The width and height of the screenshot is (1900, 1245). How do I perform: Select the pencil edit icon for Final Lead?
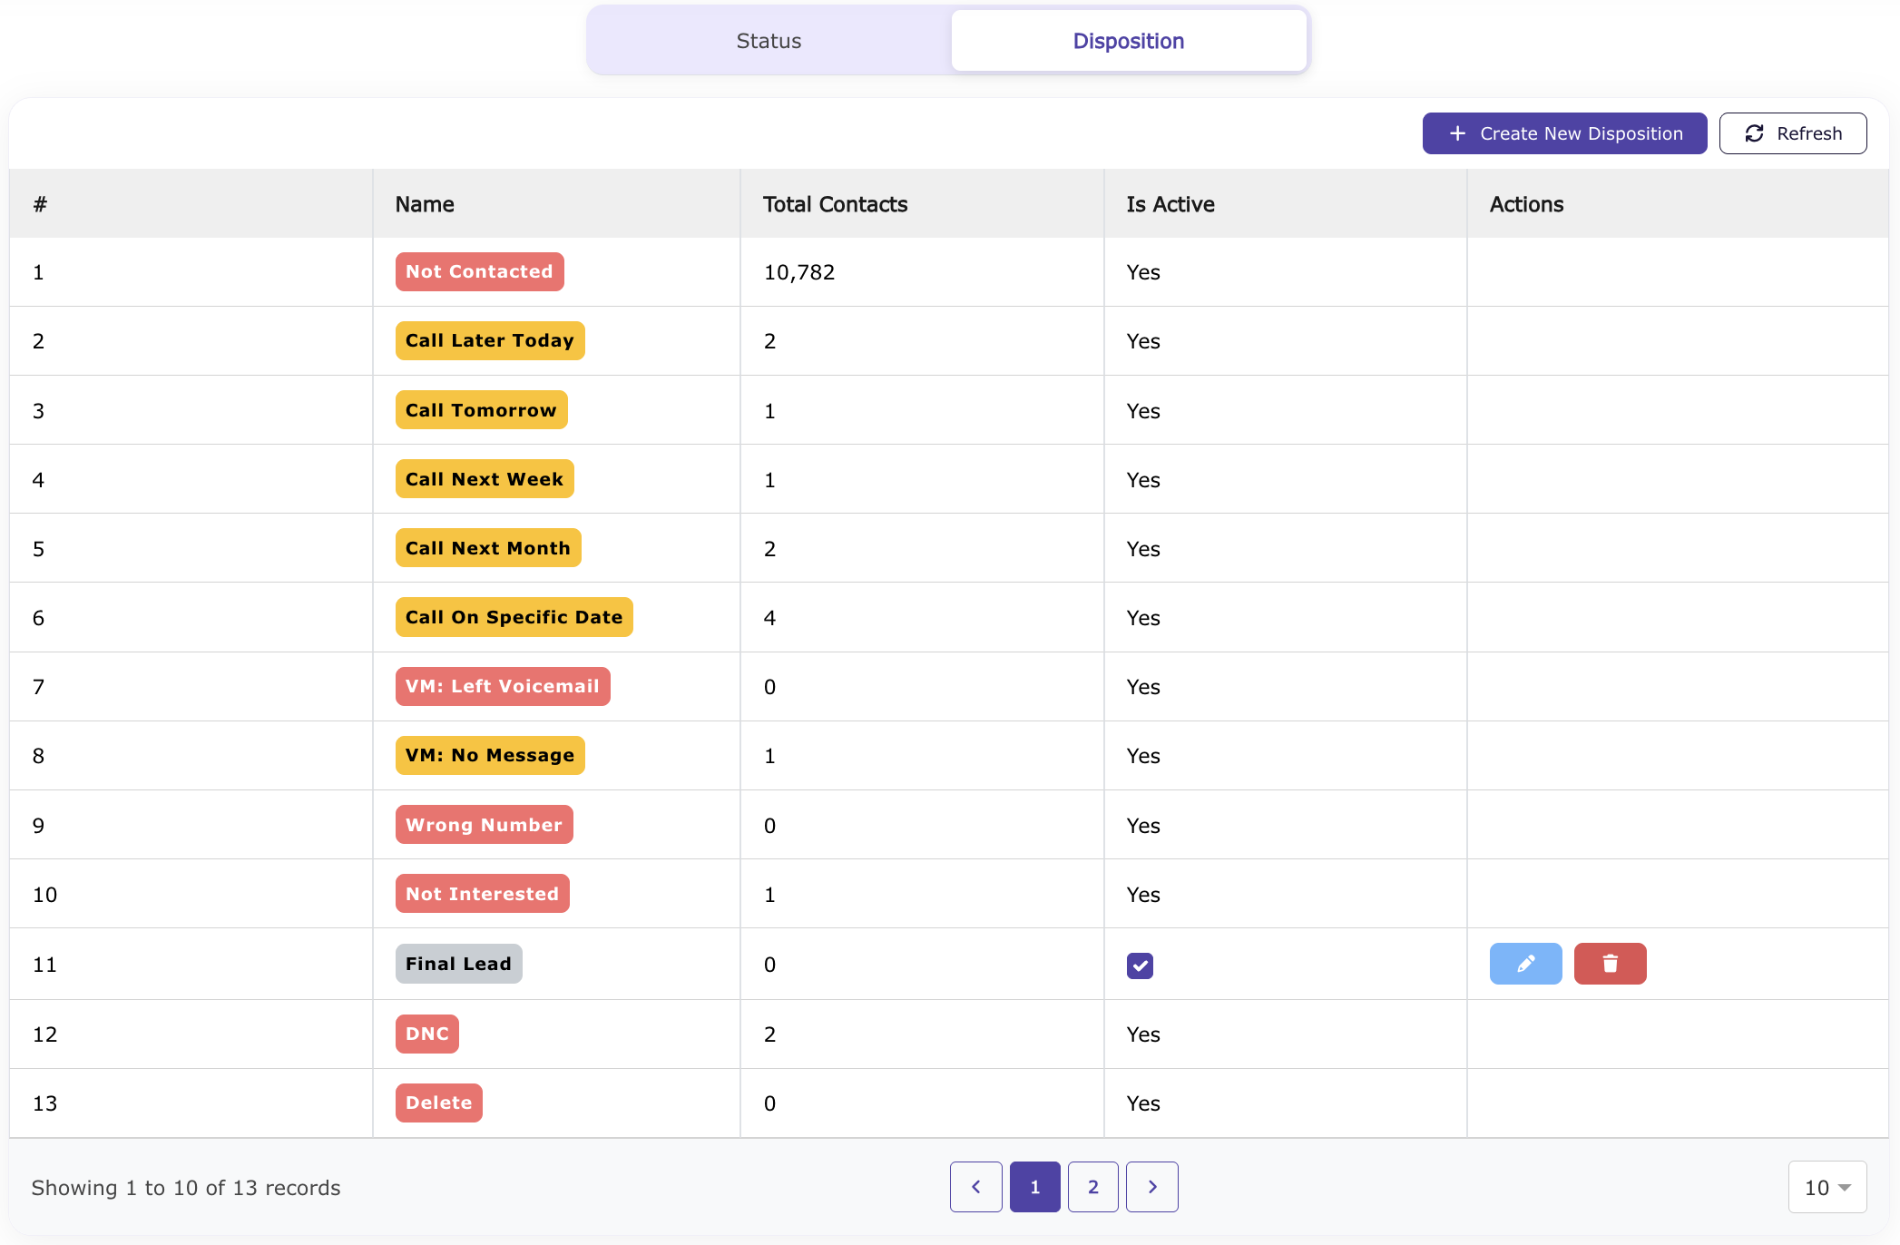point(1525,964)
